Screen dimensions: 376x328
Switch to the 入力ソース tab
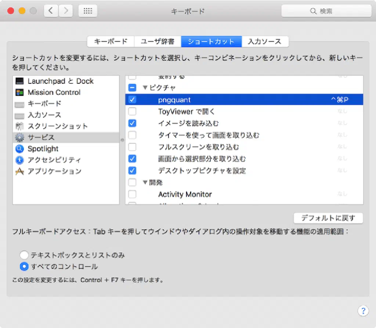tap(264, 42)
